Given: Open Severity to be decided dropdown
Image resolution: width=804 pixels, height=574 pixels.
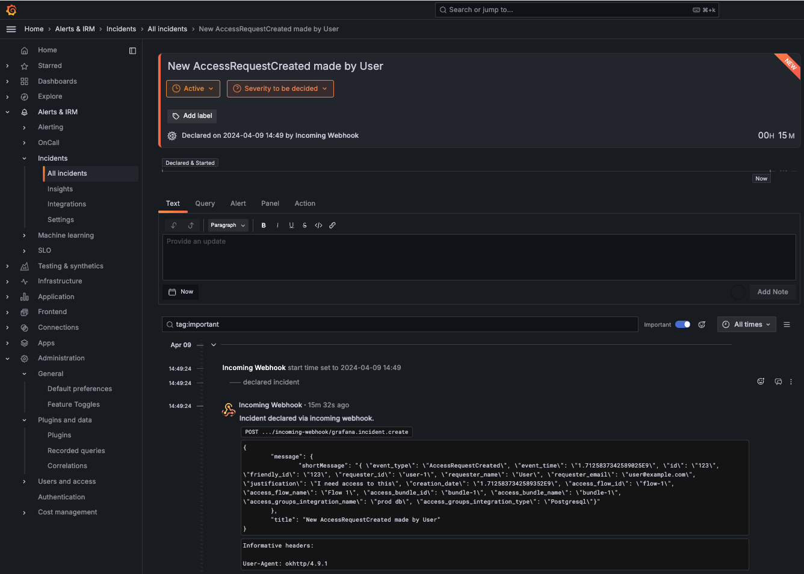Looking at the screenshot, I should (280, 88).
